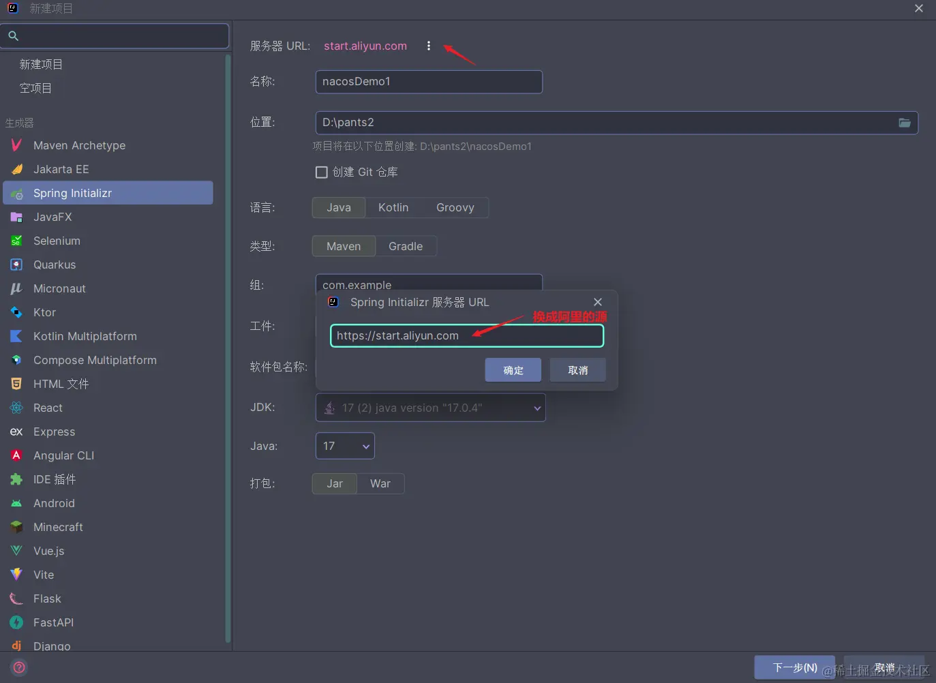
Task: Click the Quarkus generator icon
Action: pyautogui.click(x=16, y=264)
